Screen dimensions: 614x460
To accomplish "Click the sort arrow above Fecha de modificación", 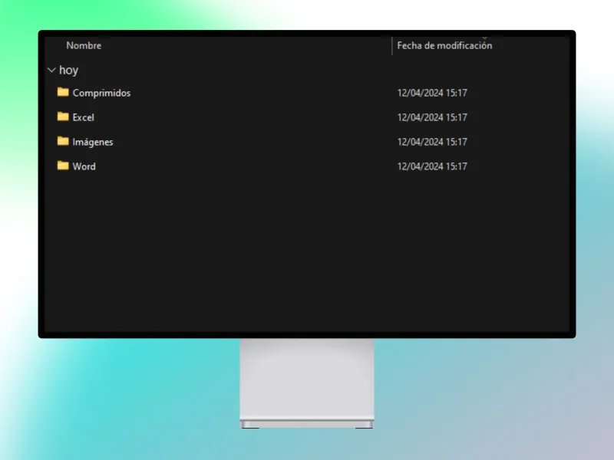I will click(x=484, y=37).
